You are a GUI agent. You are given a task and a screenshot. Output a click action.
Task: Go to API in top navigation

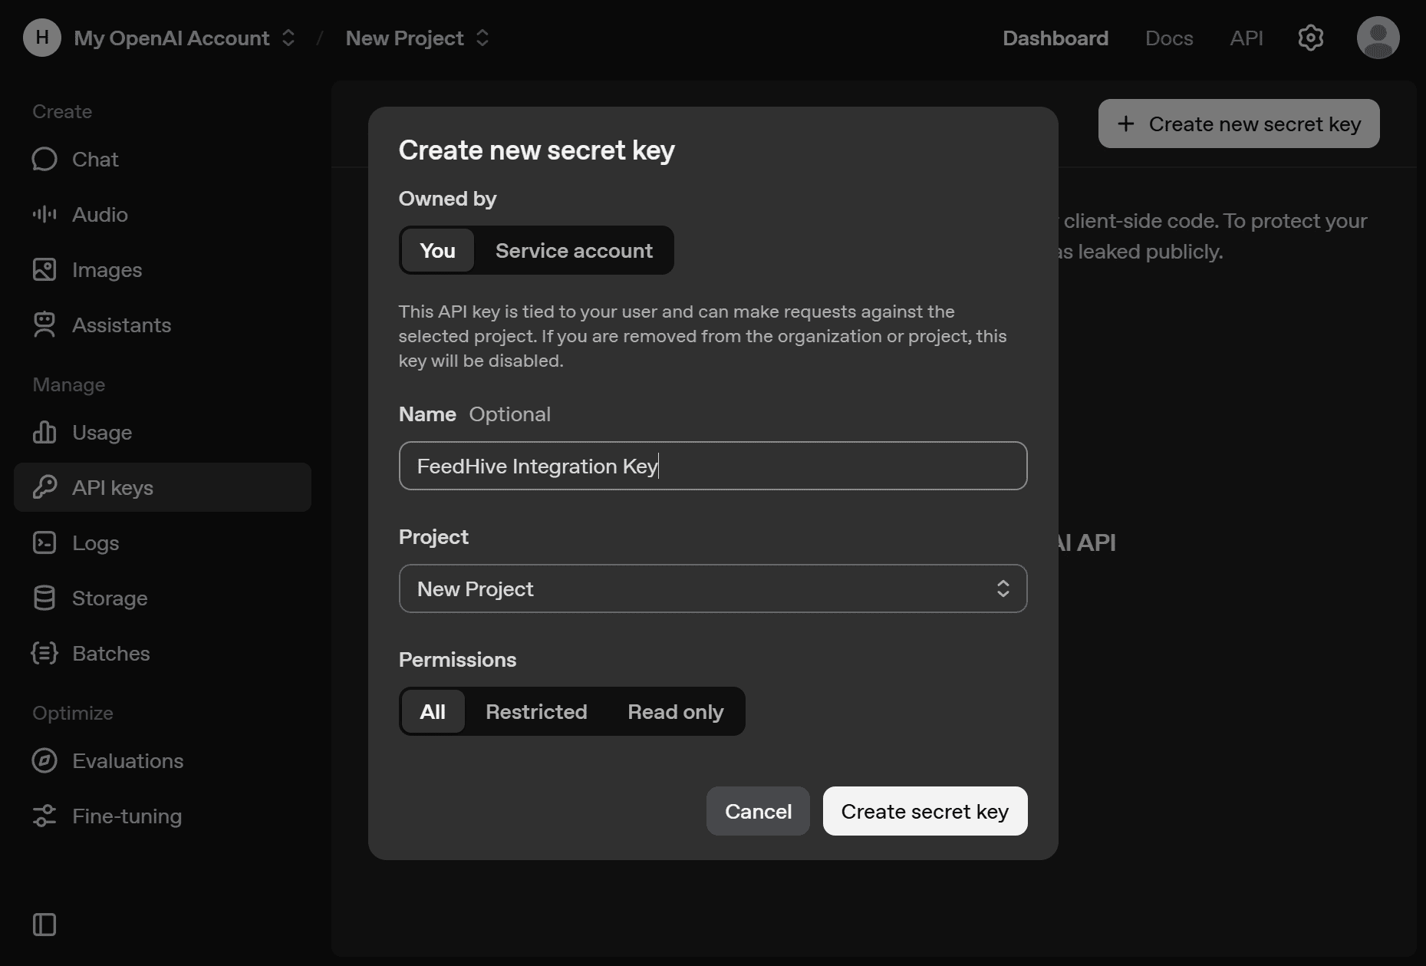(1246, 38)
